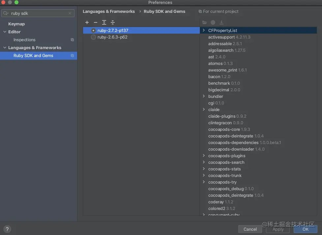
Task: Click project-level icon beside Ruby SDK and Gems
Action: point(72,55)
